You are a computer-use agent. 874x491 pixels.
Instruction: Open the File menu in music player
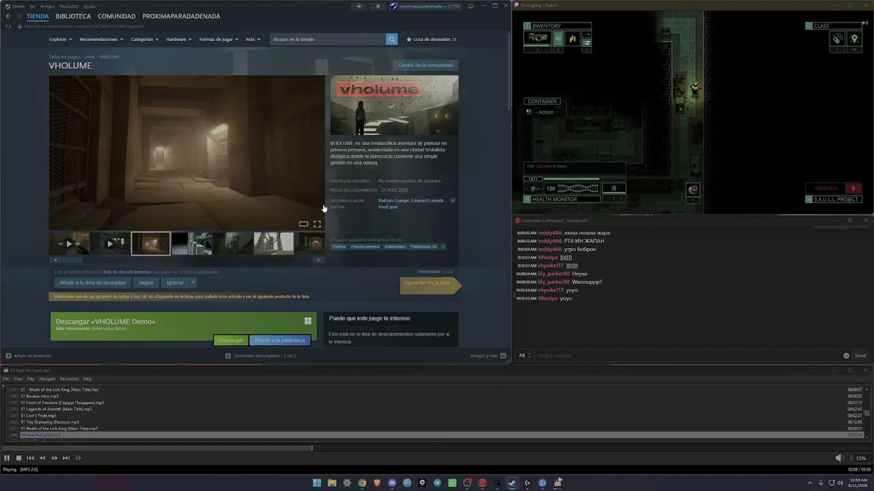tap(6, 379)
